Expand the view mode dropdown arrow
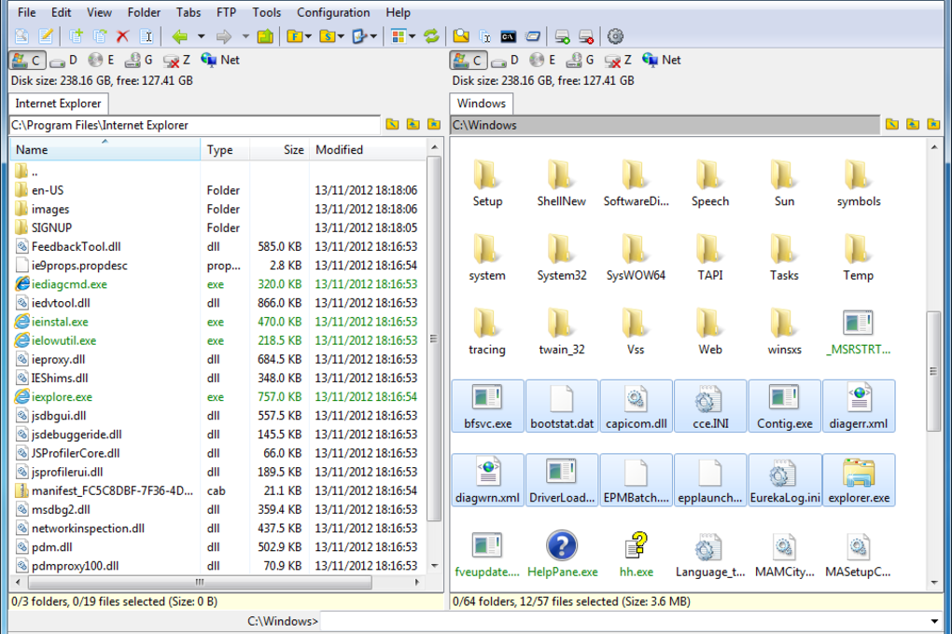 point(413,36)
